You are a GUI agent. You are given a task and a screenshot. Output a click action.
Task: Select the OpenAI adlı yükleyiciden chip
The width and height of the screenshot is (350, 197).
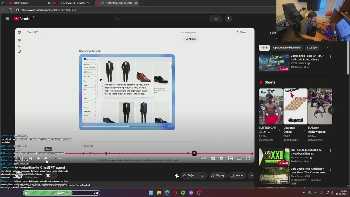pos(287,48)
